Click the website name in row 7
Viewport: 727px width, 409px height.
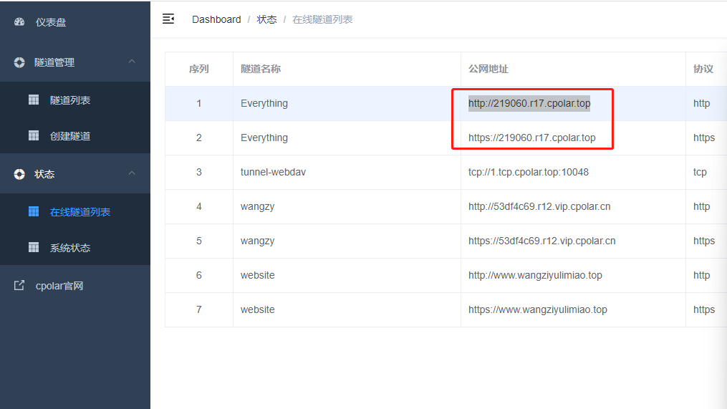tap(257, 309)
